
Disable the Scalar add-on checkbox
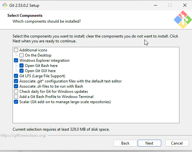click(16, 102)
